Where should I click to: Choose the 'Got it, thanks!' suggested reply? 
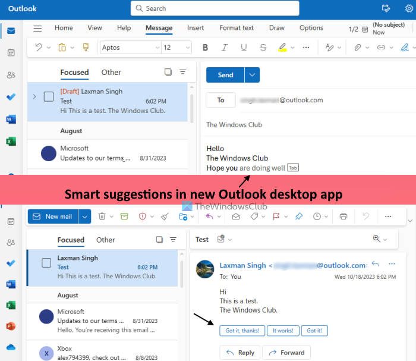(x=242, y=331)
